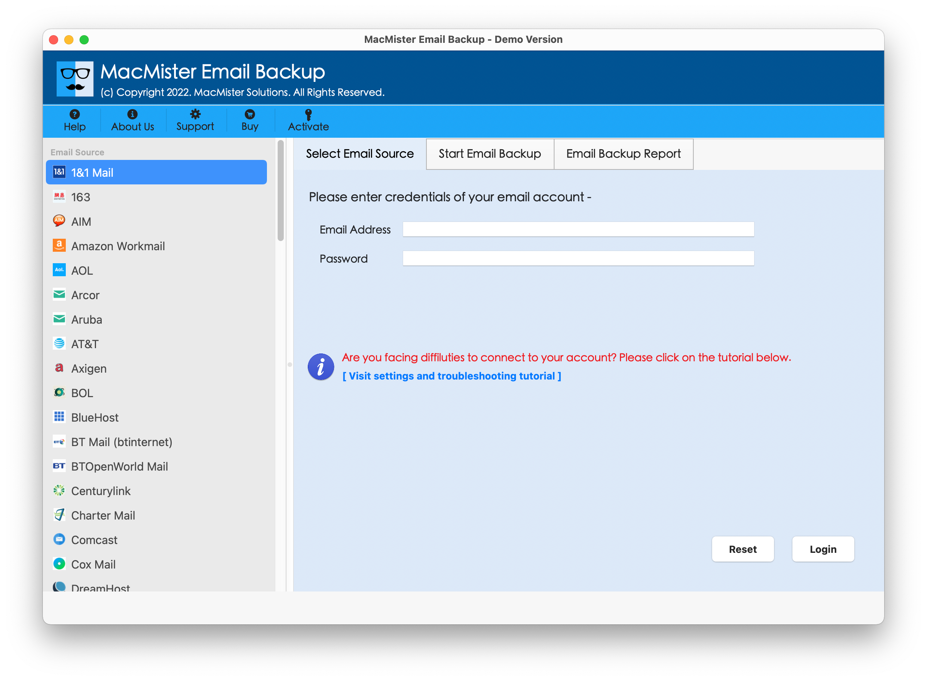Click inside the Email Address field

[x=578, y=229]
